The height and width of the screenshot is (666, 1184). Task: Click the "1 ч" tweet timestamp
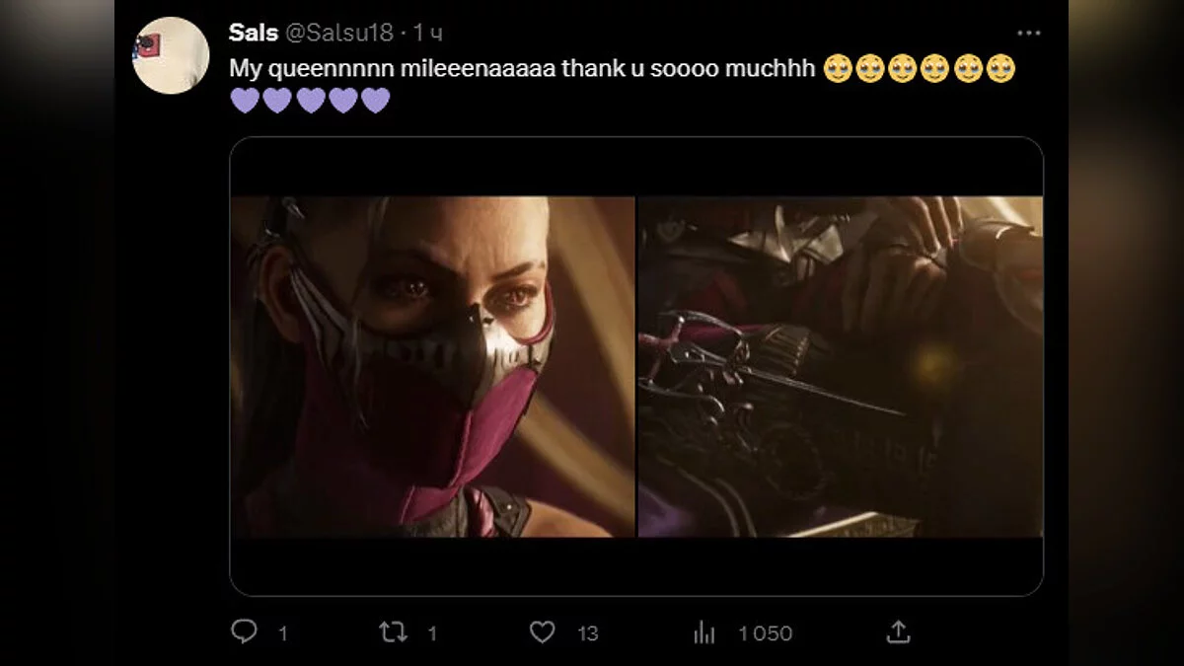click(427, 33)
